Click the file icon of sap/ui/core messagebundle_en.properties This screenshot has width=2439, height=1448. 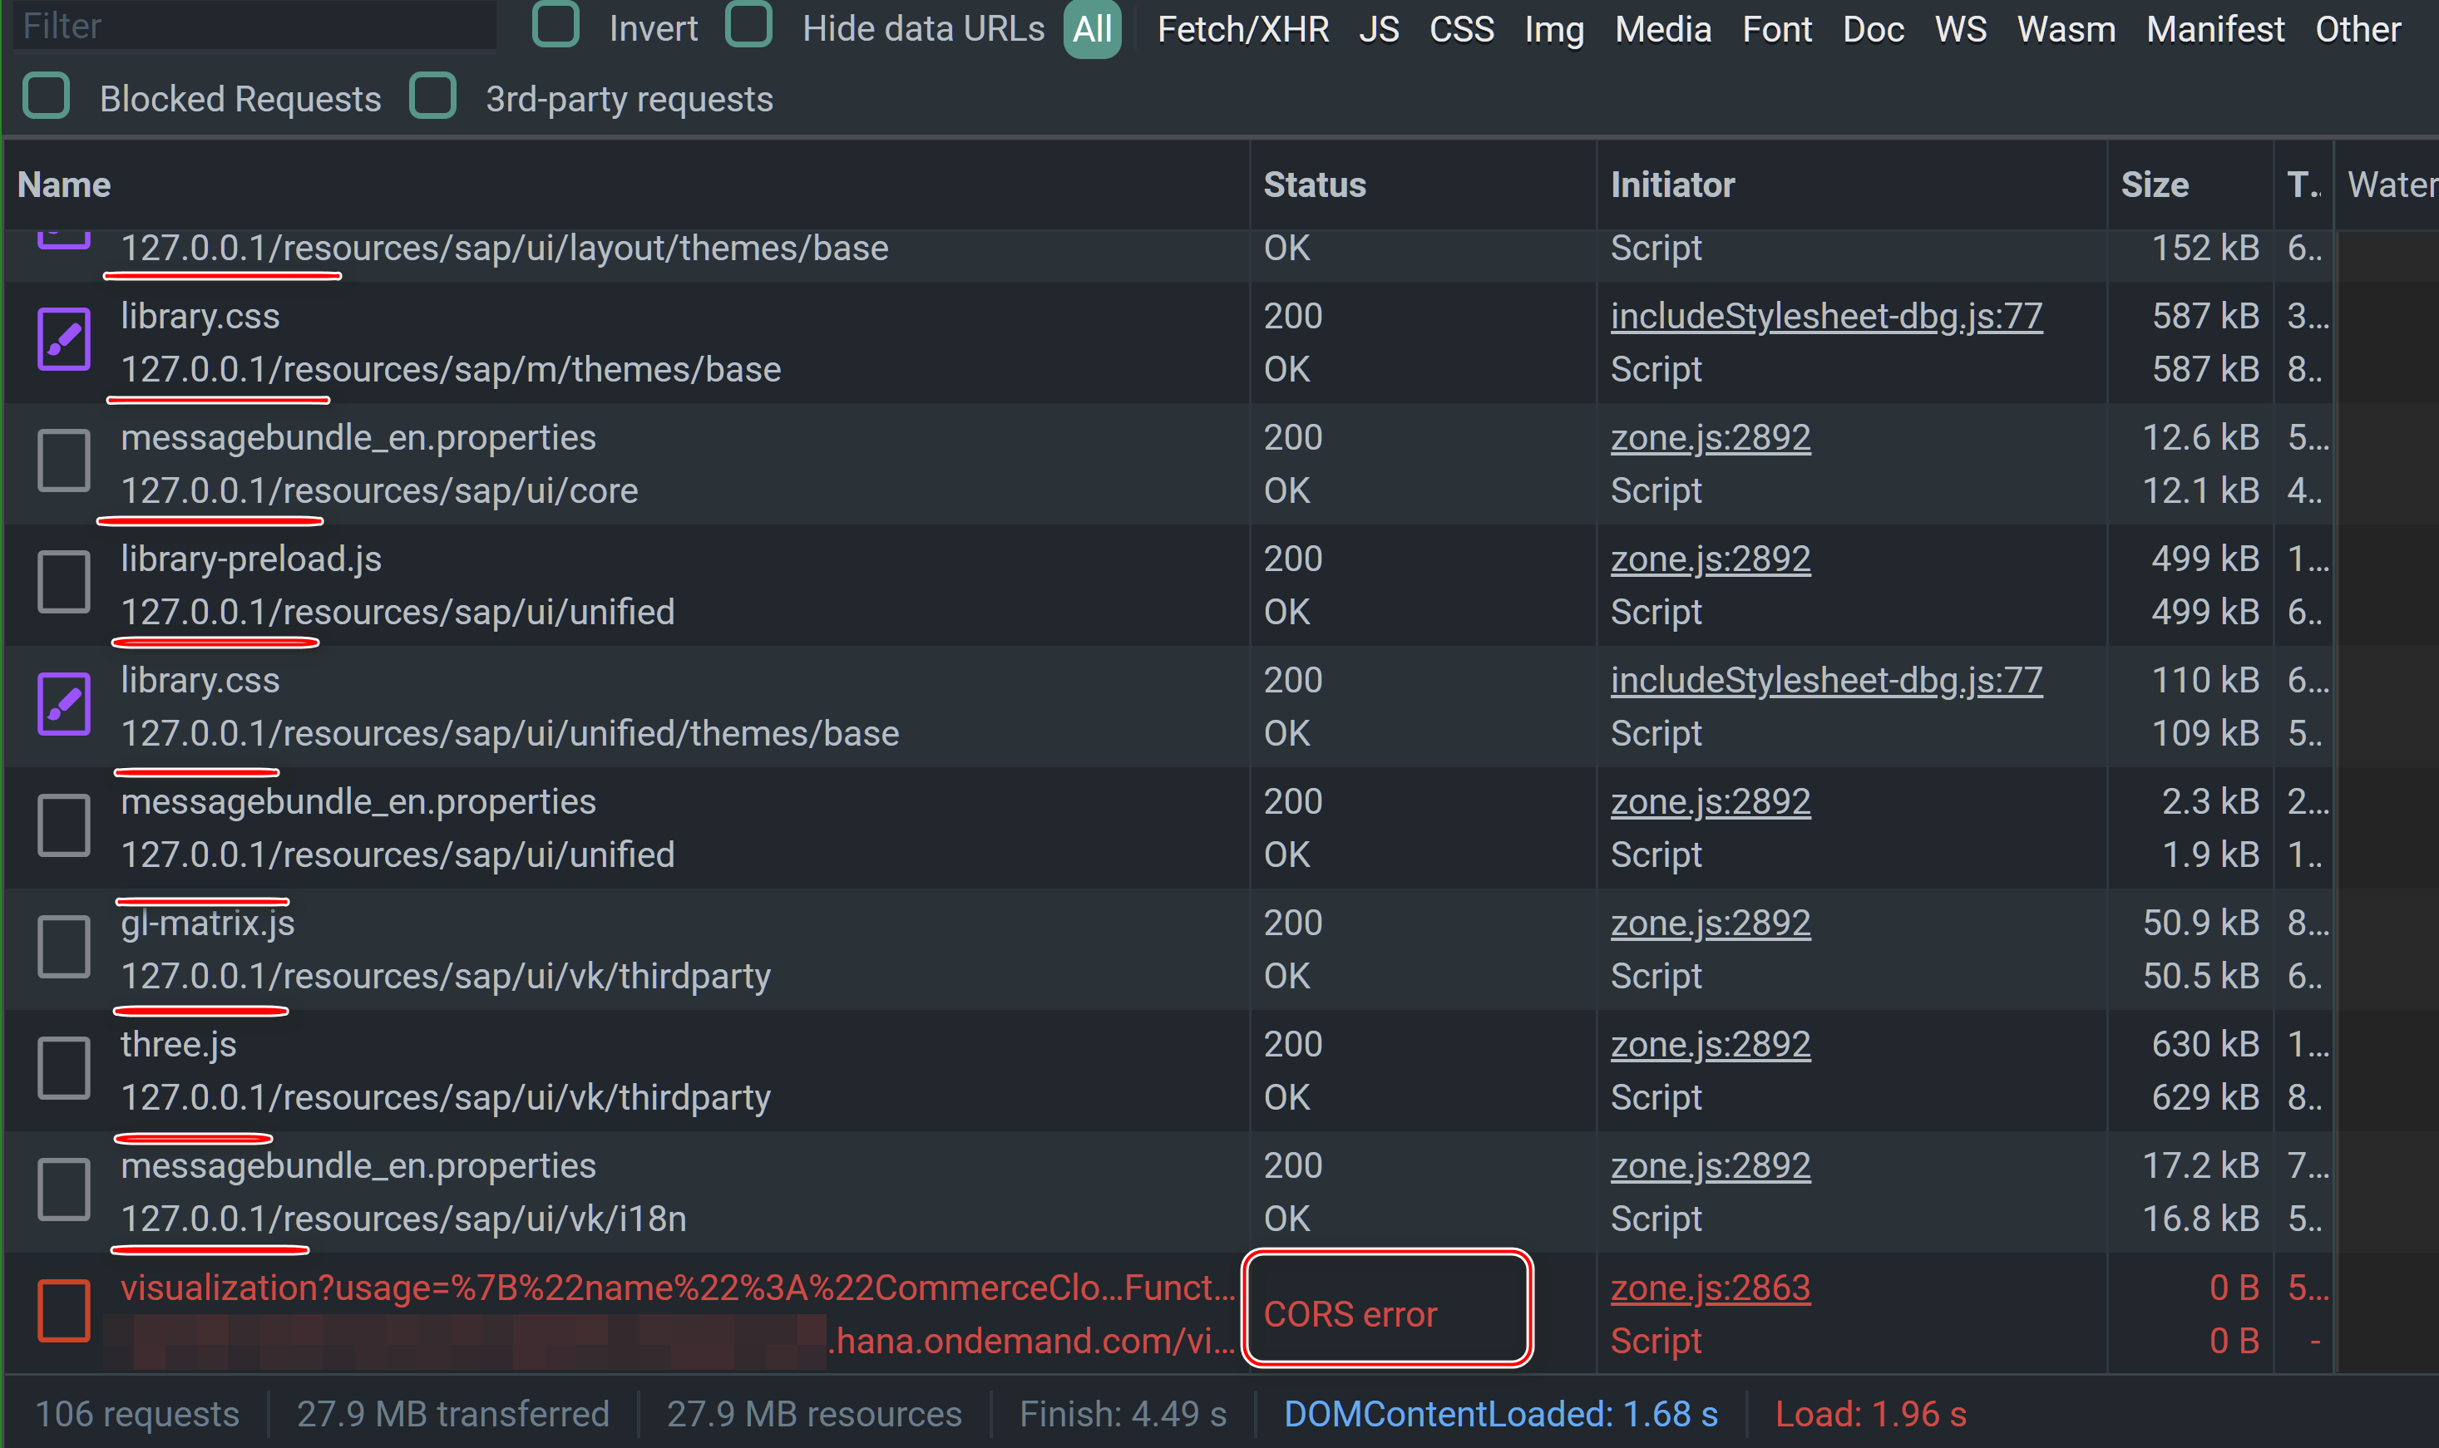coord(63,461)
